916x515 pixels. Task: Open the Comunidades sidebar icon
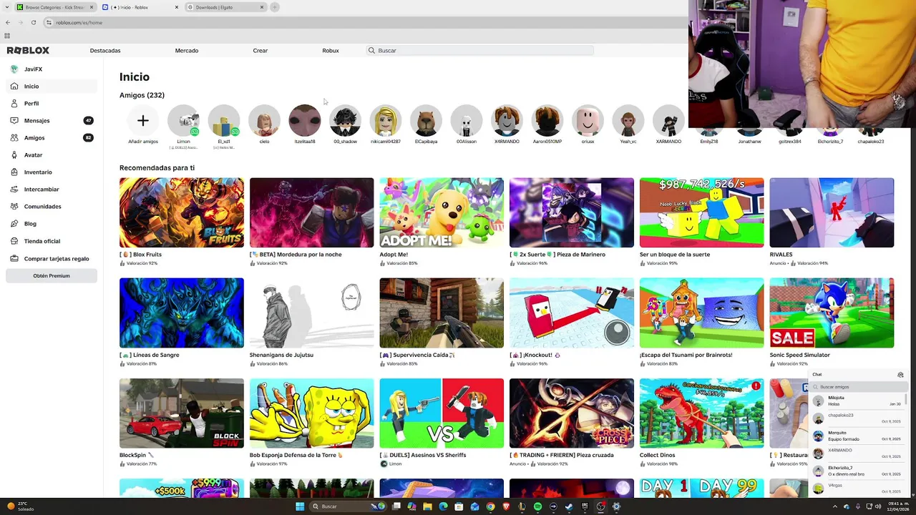click(14, 207)
